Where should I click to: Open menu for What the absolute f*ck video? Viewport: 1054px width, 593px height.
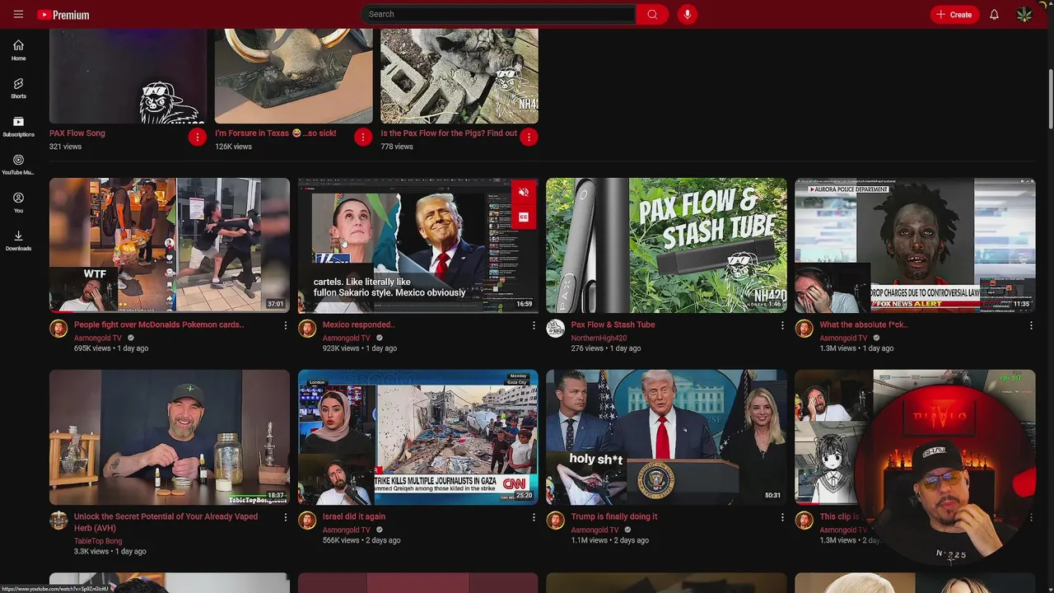click(x=1030, y=325)
